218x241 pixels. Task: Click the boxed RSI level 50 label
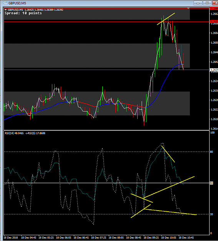(211, 183)
